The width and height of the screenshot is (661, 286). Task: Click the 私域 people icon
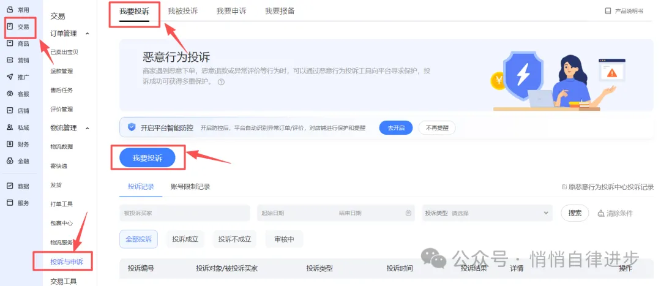pos(10,127)
